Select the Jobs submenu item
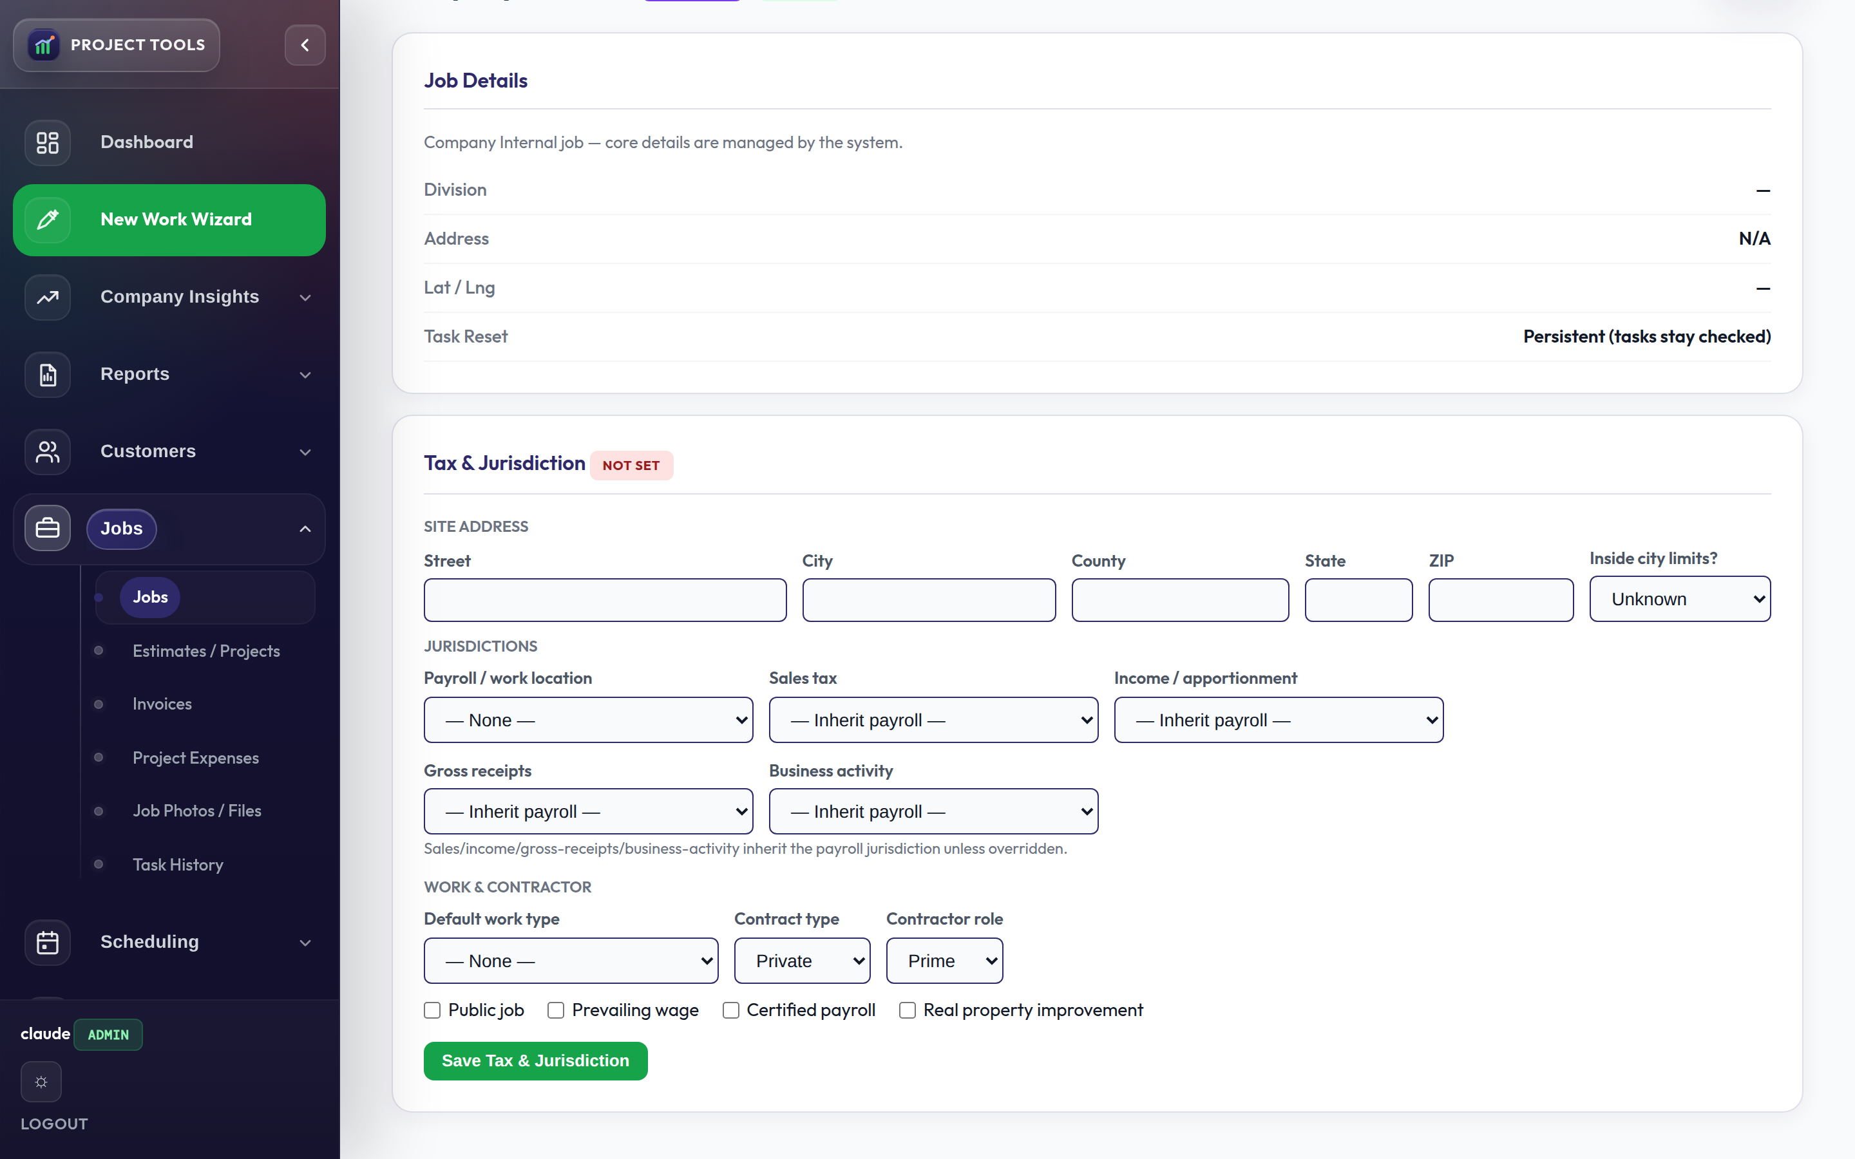 tap(205, 597)
